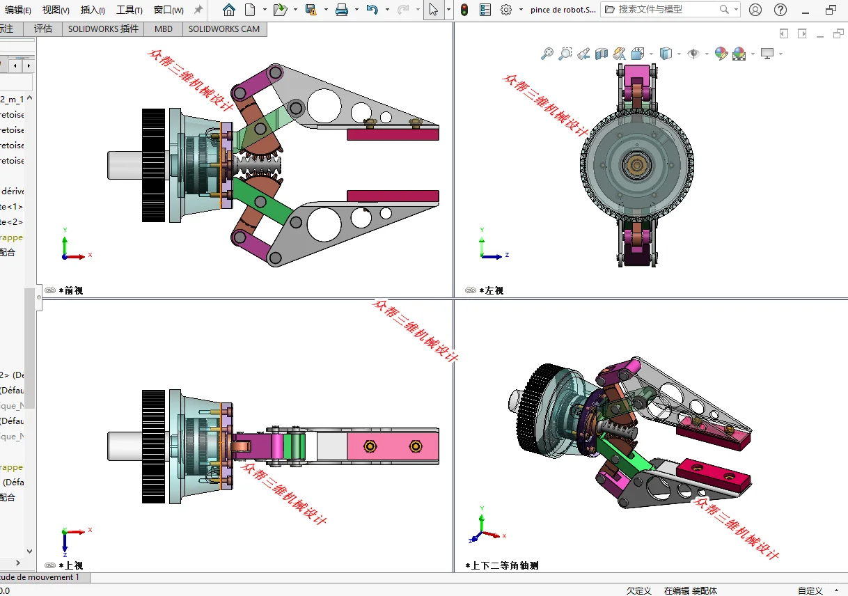Click scrollbar down arrow in feature tree
The height and width of the screenshot is (596, 848).
(x=29, y=551)
